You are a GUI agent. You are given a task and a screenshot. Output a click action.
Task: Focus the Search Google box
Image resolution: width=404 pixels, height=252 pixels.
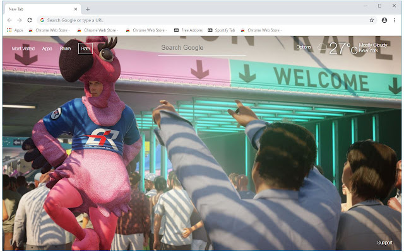pyautogui.click(x=202, y=49)
